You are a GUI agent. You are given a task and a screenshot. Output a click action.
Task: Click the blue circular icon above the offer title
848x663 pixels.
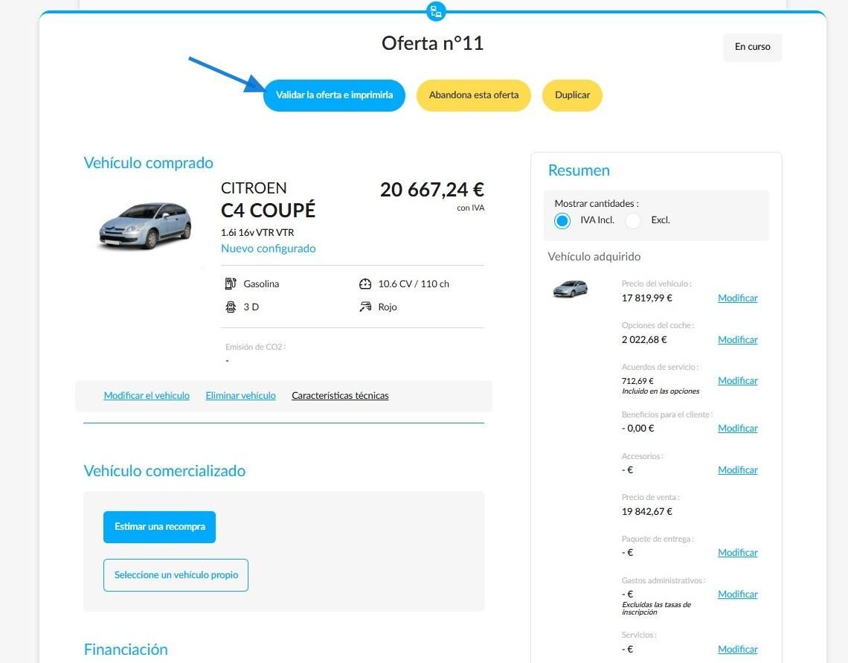(436, 11)
